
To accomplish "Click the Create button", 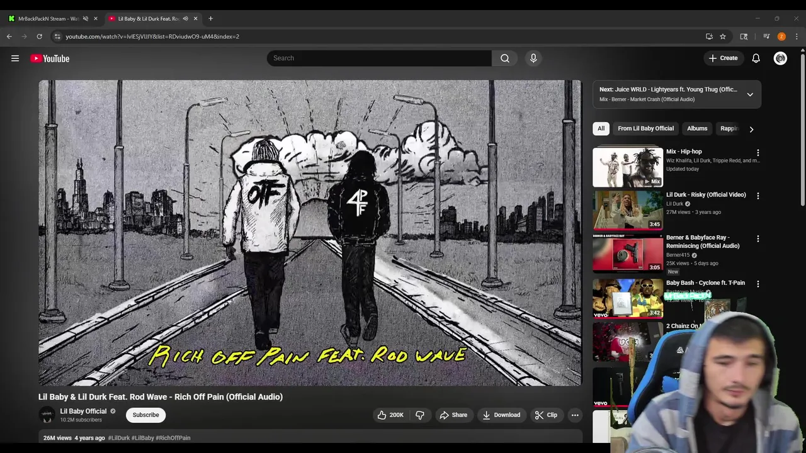I will point(722,58).
